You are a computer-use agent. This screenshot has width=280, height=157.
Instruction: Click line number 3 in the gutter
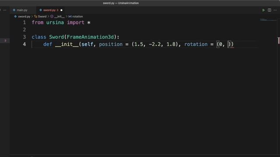click(x=24, y=37)
